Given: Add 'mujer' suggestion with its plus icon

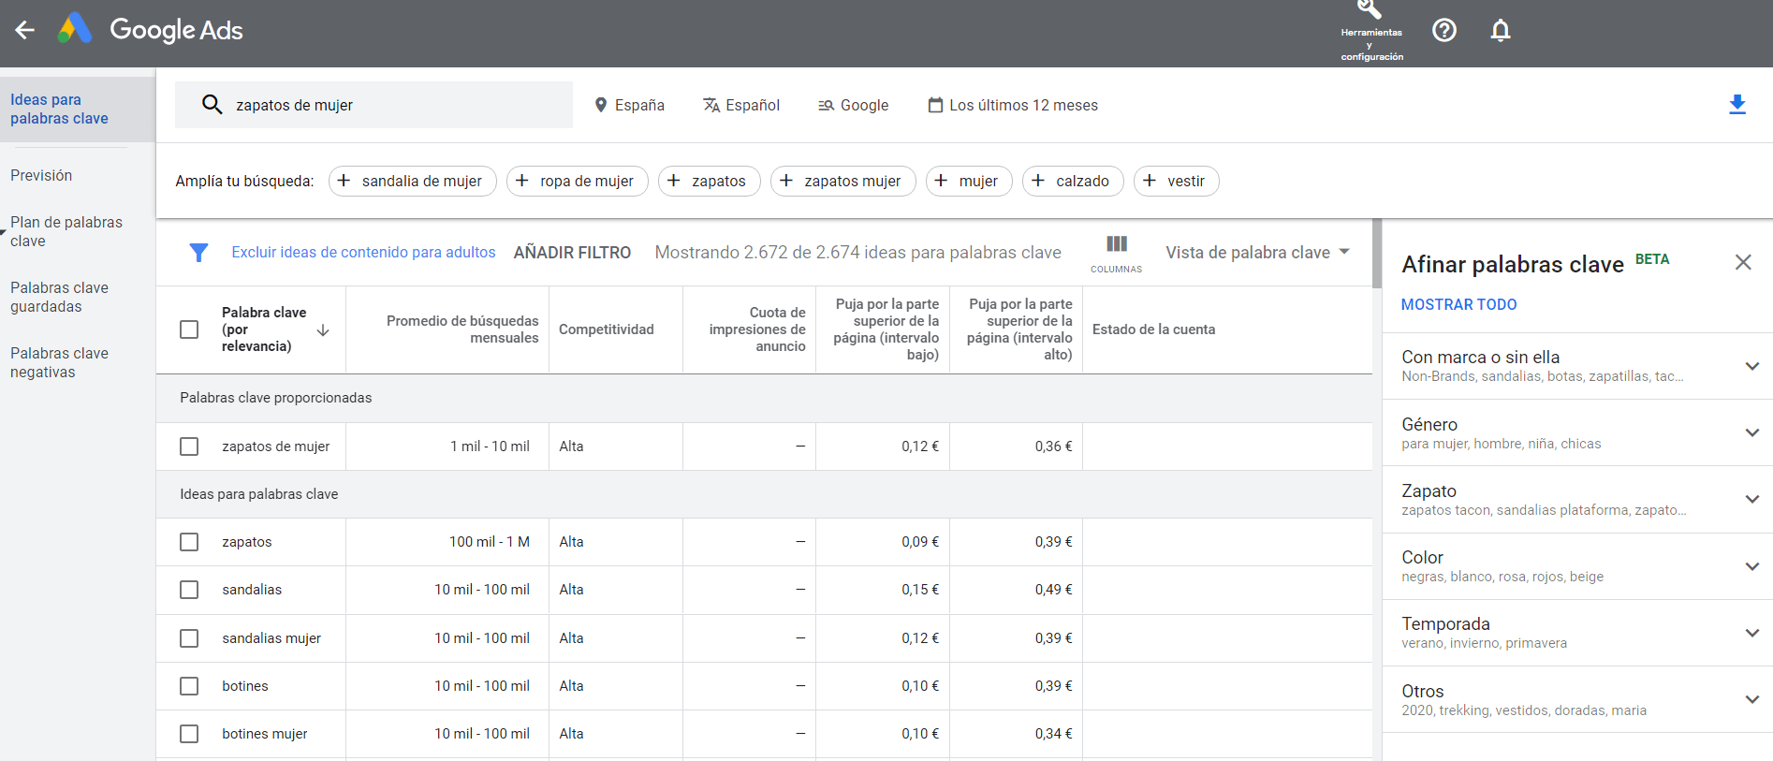Looking at the screenshot, I should 941,181.
